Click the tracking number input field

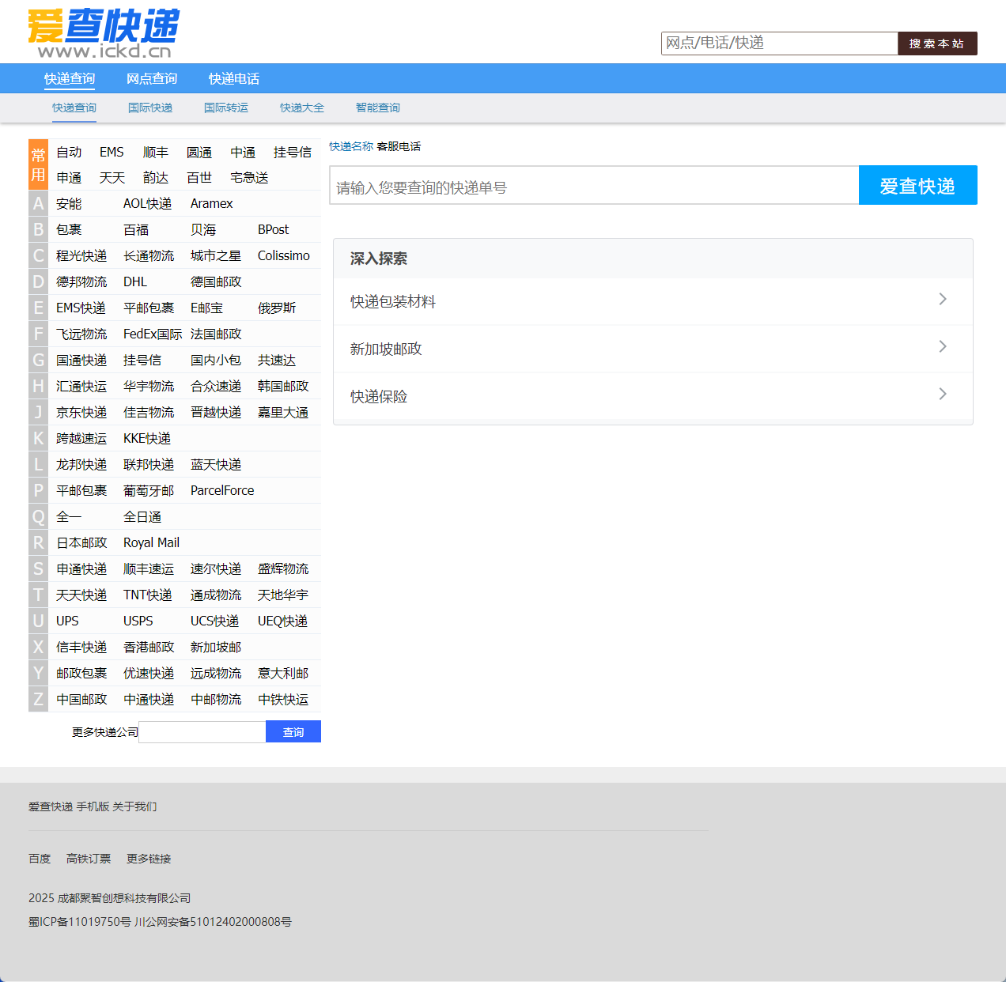tap(593, 185)
